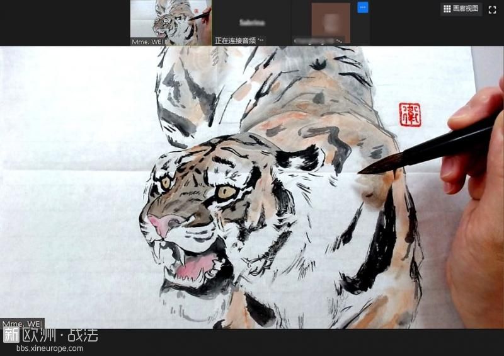Switch to 画廊视图 gallery view
The height and width of the screenshot is (356, 504).
tap(465, 9)
